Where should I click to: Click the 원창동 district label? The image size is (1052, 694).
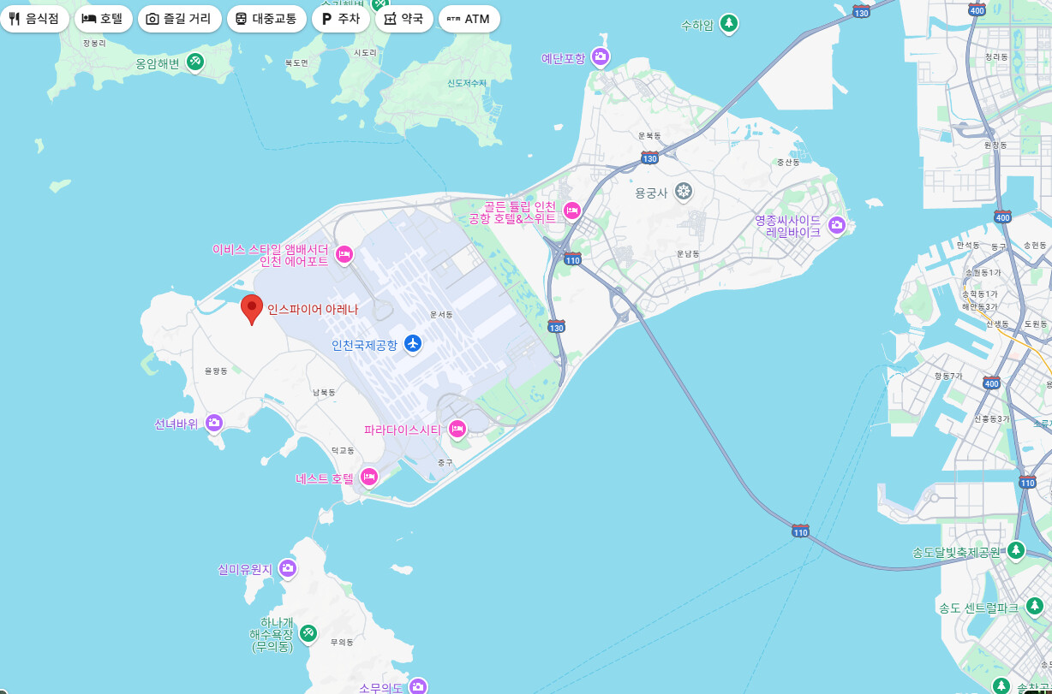pyautogui.click(x=996, y=145)
